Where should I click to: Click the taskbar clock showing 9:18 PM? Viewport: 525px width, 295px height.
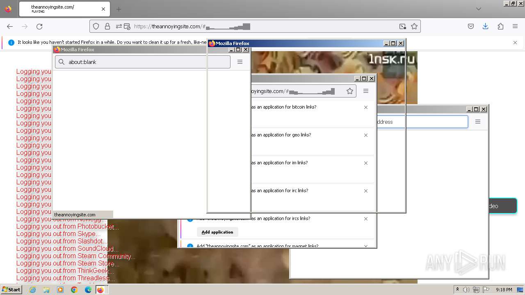coord(504,290)
